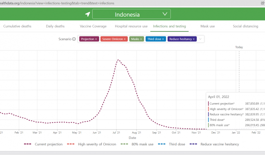The width and height of the screenshot is (265, 155).
Task: Select the Hospital resource use tab
Action: [x=131, y=26]
